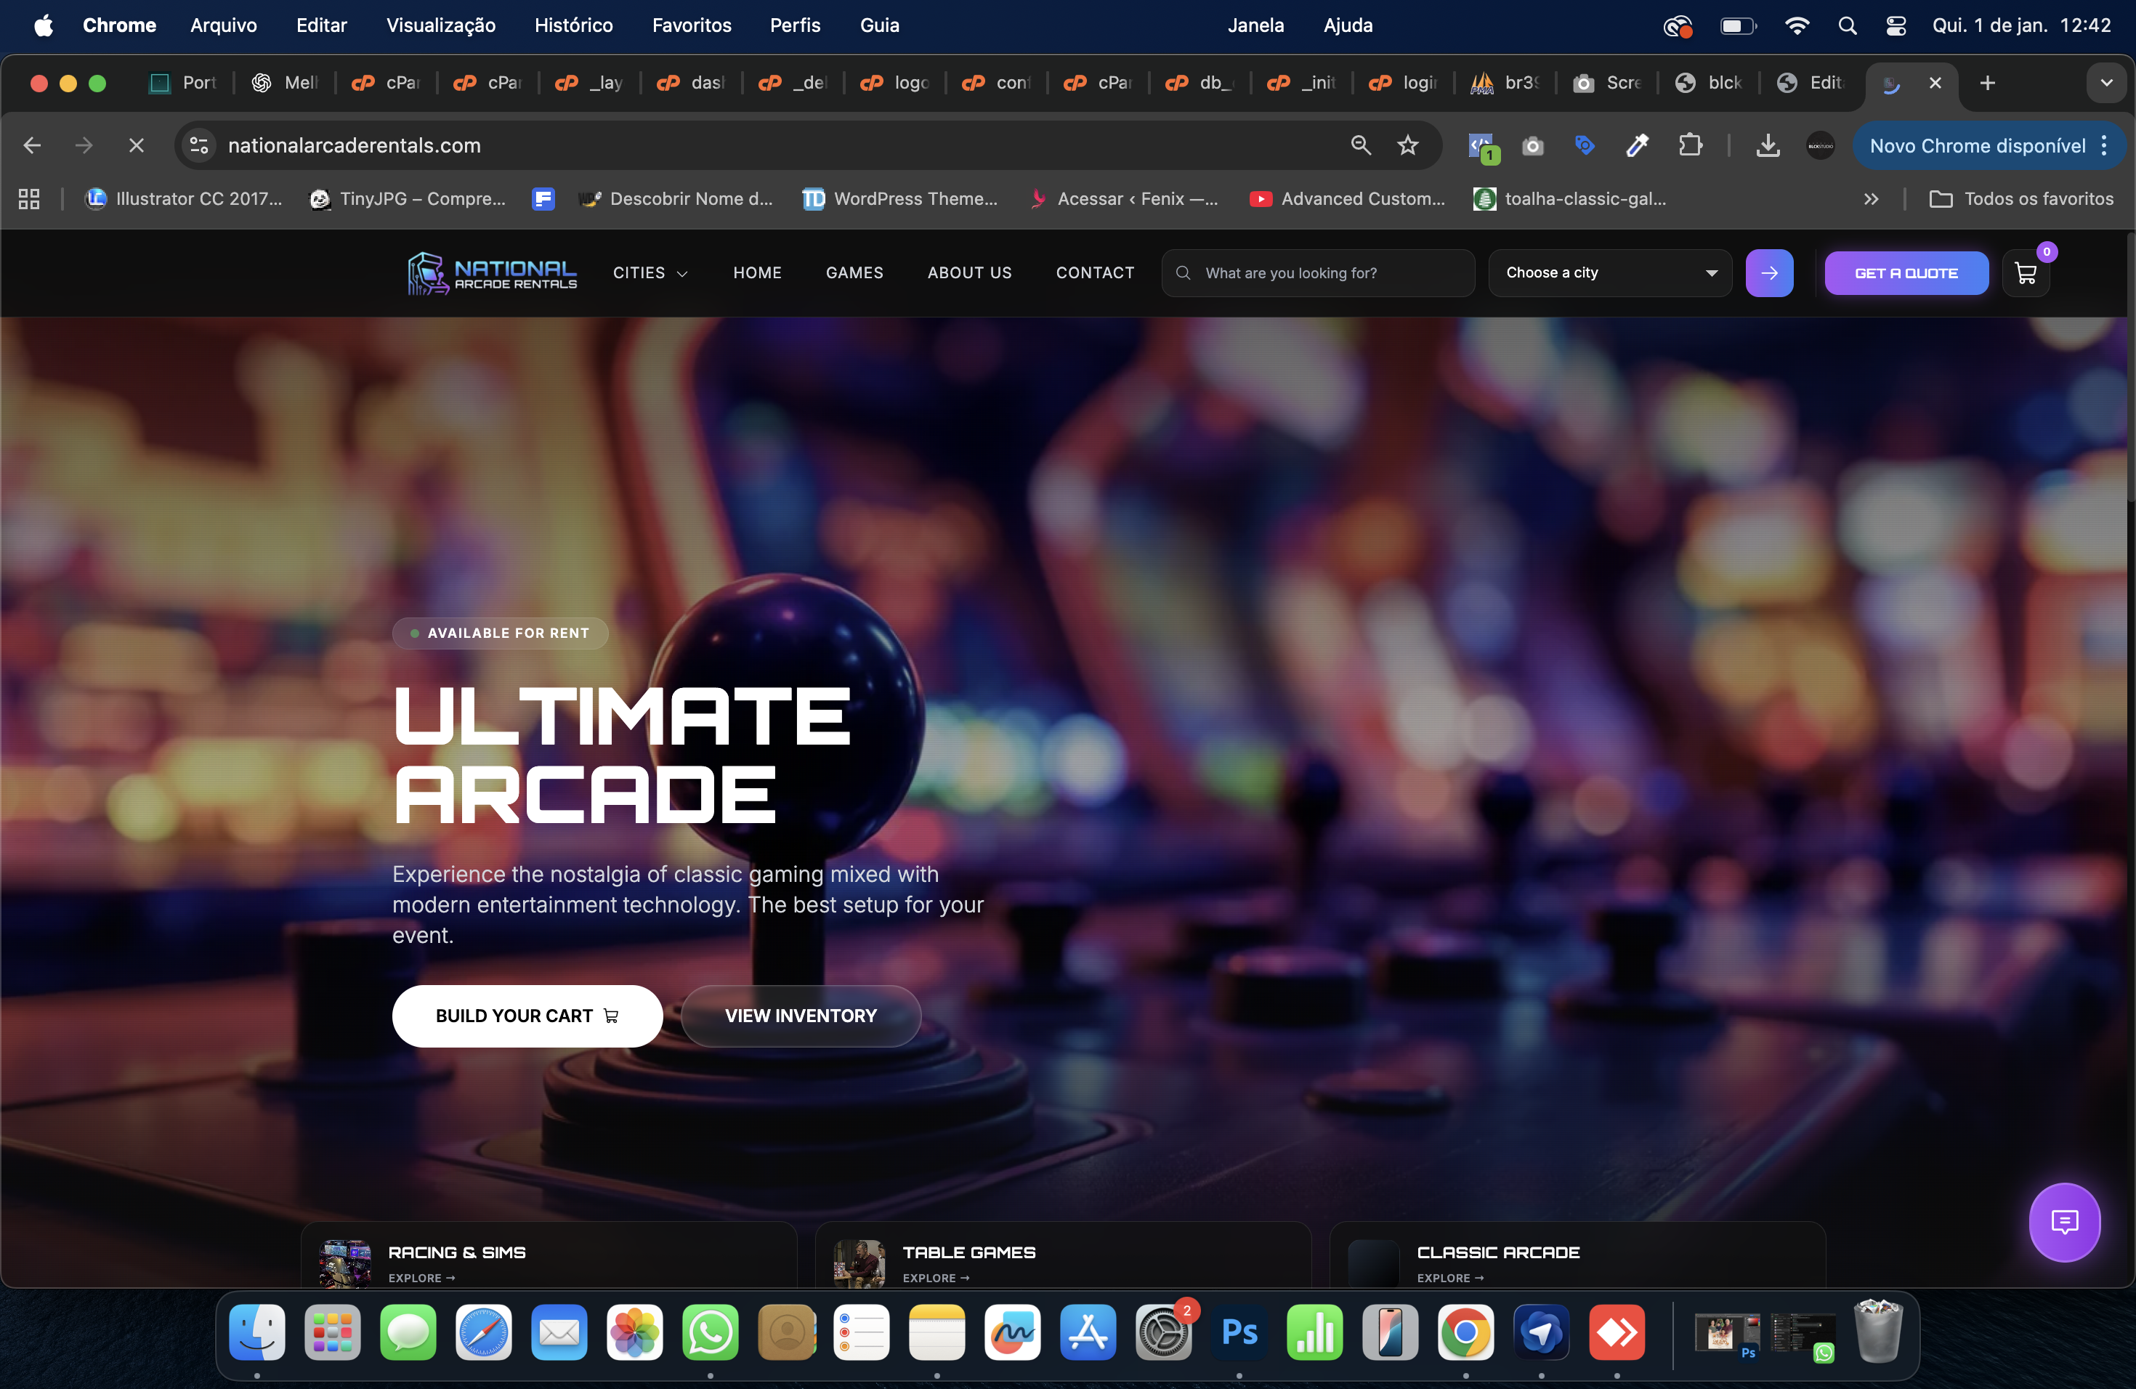
Task: Click the screenshot camera extension icon
Action: pos(1533,145)
